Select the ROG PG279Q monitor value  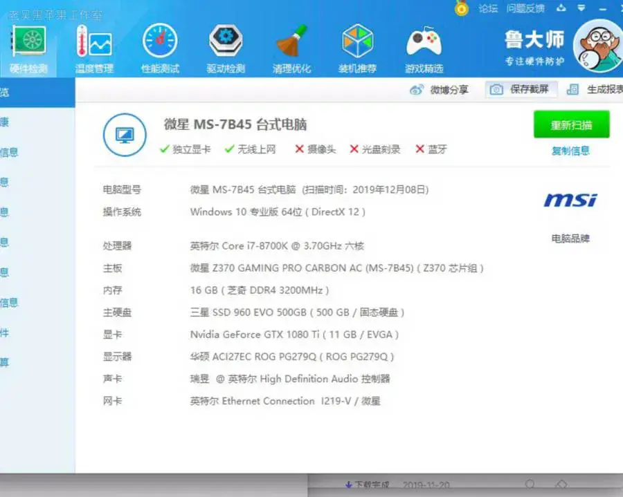(x=292, y=357)
